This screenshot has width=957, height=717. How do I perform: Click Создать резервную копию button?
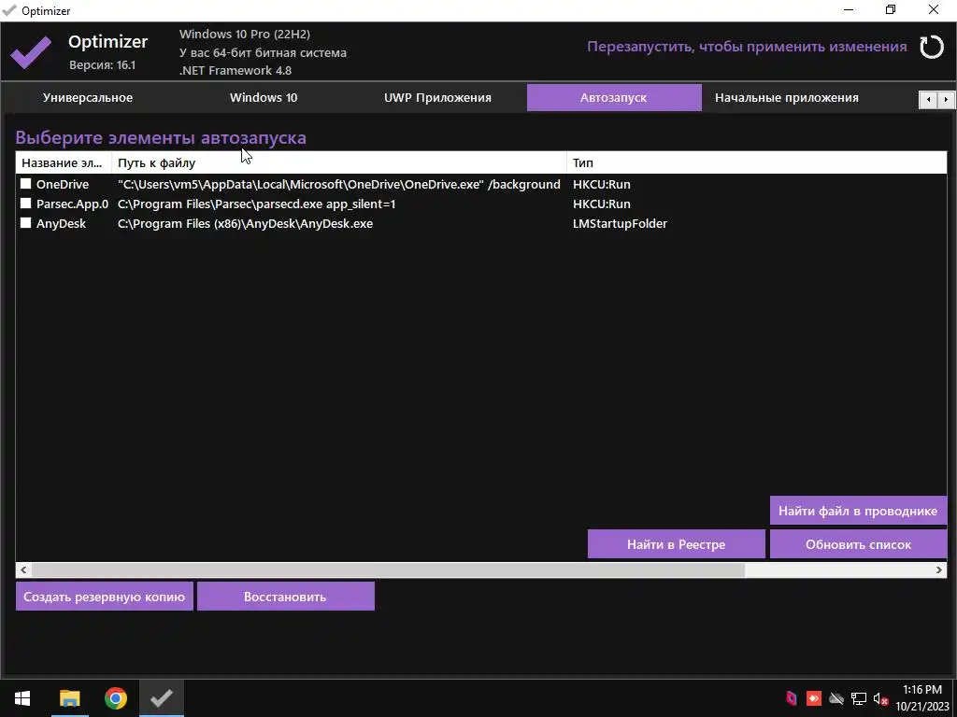point(105,597)
